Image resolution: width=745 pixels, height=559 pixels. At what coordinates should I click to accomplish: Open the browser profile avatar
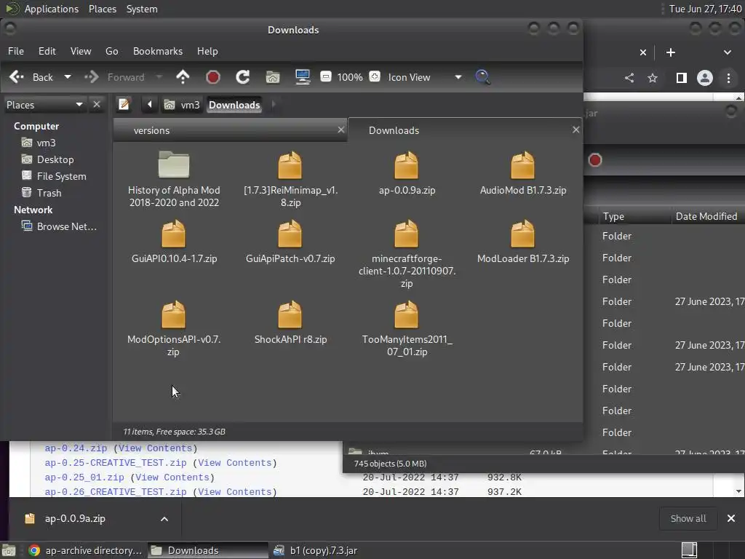[704, 77]
